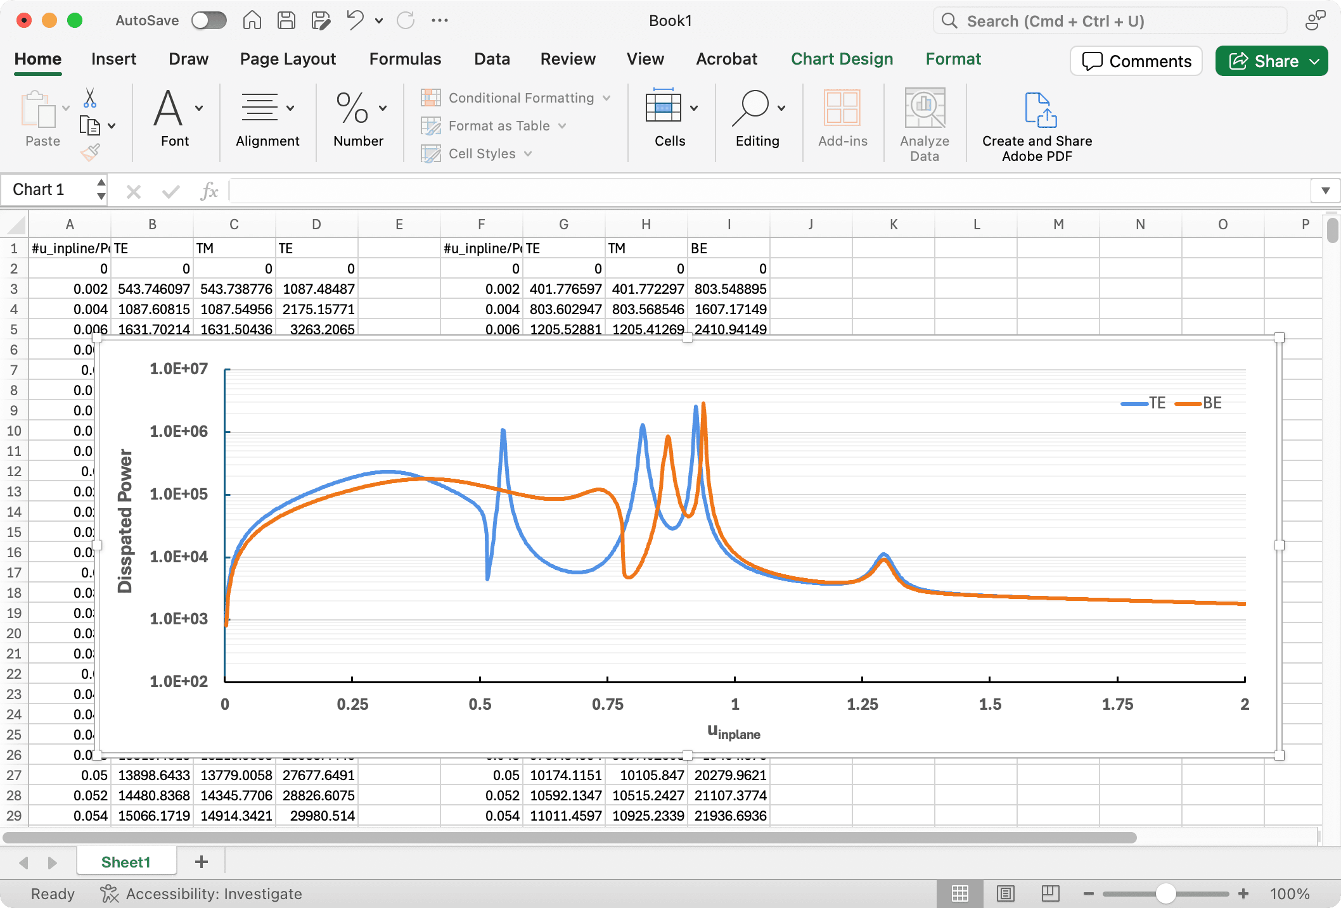
Task: Click the Paste clipboard icon
Action: pyautogui.click(x=38, y=110)
